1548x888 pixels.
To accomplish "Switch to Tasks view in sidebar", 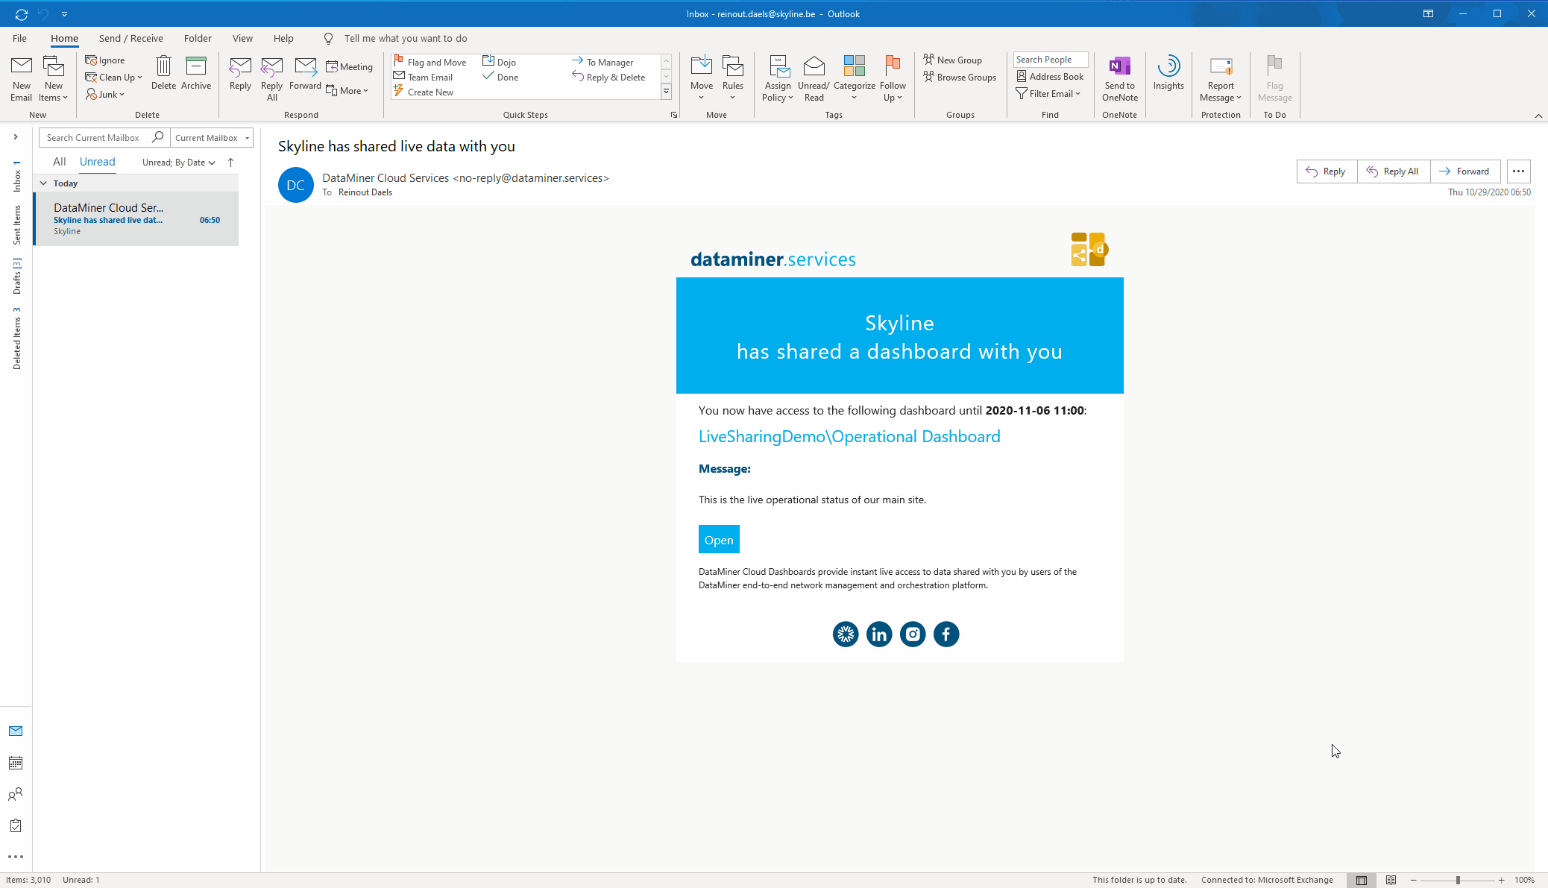I will point(16,825).
